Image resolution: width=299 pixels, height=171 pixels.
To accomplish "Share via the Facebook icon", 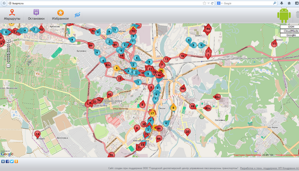I will [x=7, y=162].
